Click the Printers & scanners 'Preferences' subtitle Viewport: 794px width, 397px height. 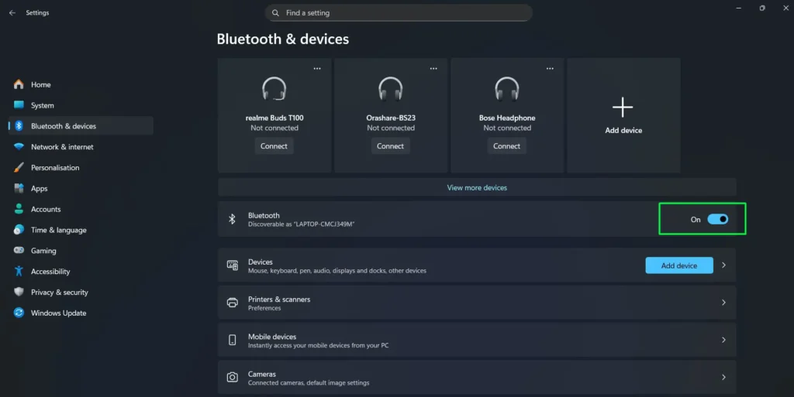264,308
